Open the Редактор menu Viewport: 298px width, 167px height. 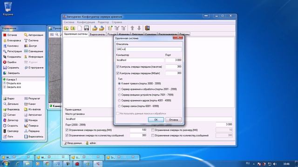tap(103, 22)
